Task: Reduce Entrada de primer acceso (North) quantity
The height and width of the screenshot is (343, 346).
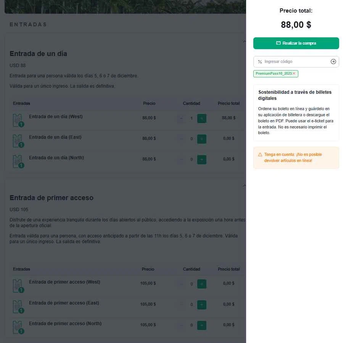Action: 181,325
